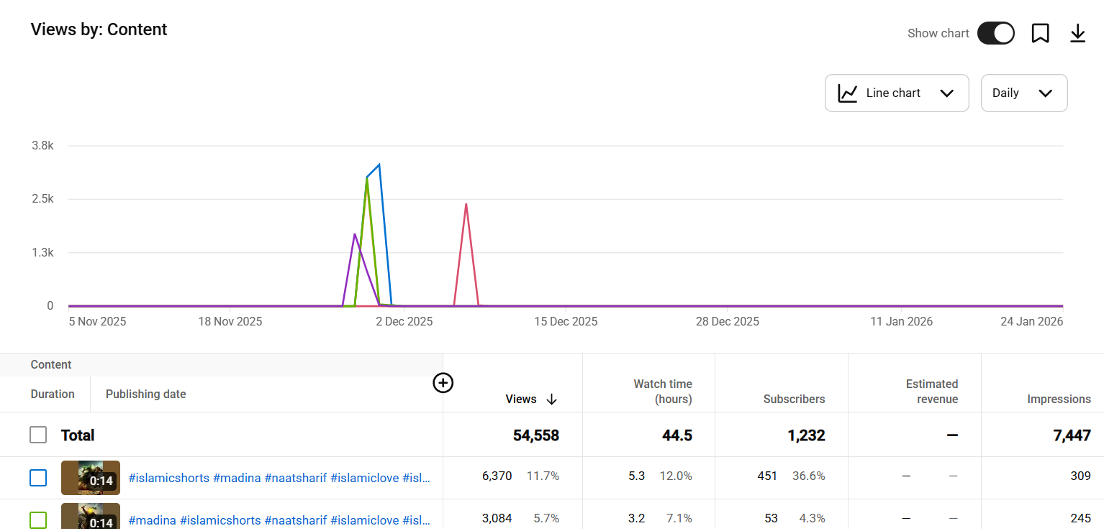
Task: Select the blue checkbox for first video
Action: (38, 478)
